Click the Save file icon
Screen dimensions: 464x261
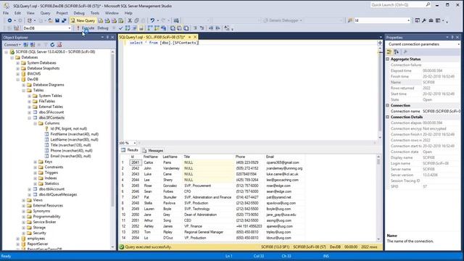pos(57,20)
